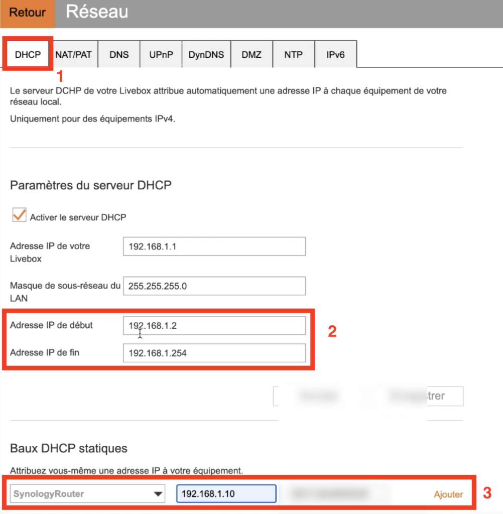
Task: Switch to the DMZ tab
Action: tap(252, 54)
